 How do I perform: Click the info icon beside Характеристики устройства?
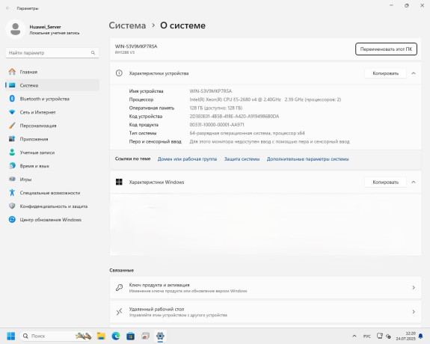(119, 73)
